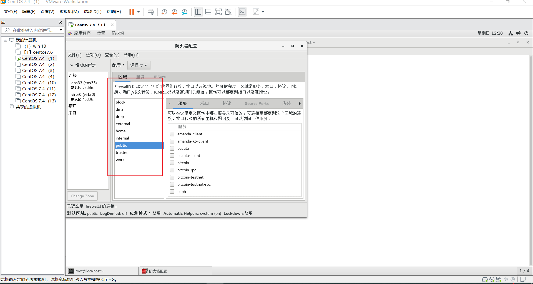
Task: Open the VMware 选项卡(T) menu
Action: point(93,12)
